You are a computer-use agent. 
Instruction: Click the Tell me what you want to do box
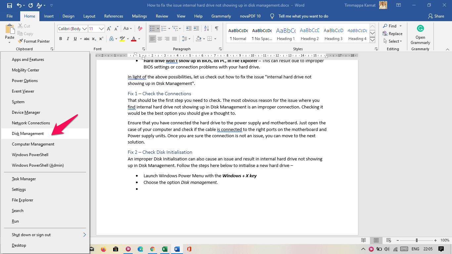[303, 16]
